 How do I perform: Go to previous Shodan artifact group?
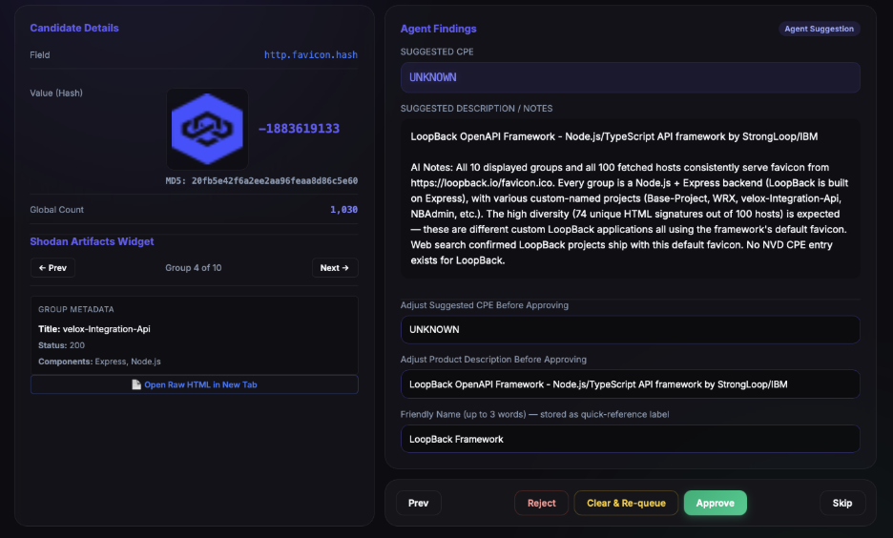[x=52, y=268]
